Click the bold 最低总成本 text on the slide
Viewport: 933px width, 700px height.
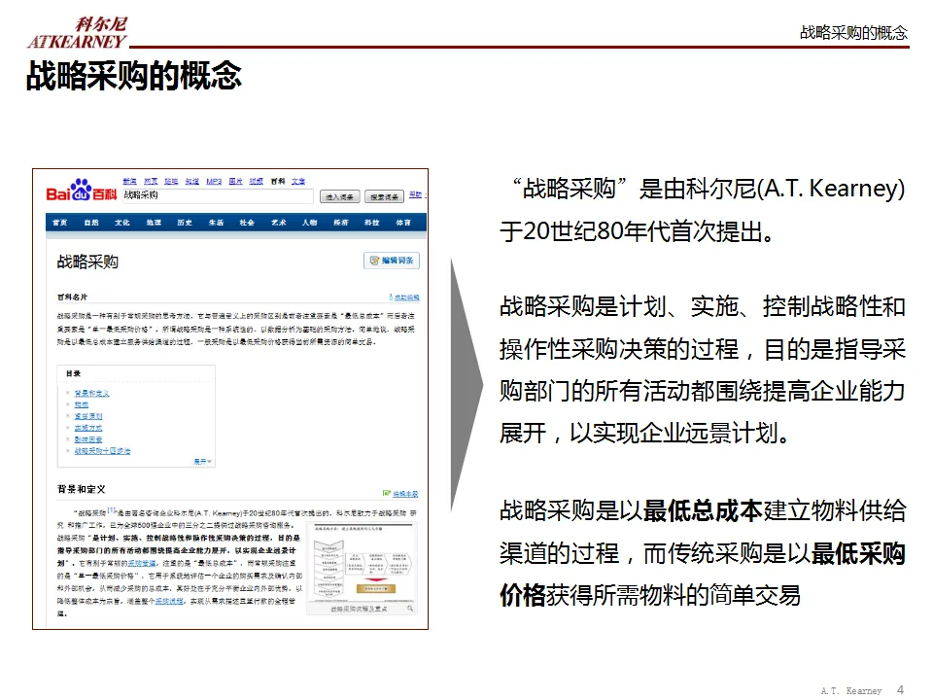point(703,511)
